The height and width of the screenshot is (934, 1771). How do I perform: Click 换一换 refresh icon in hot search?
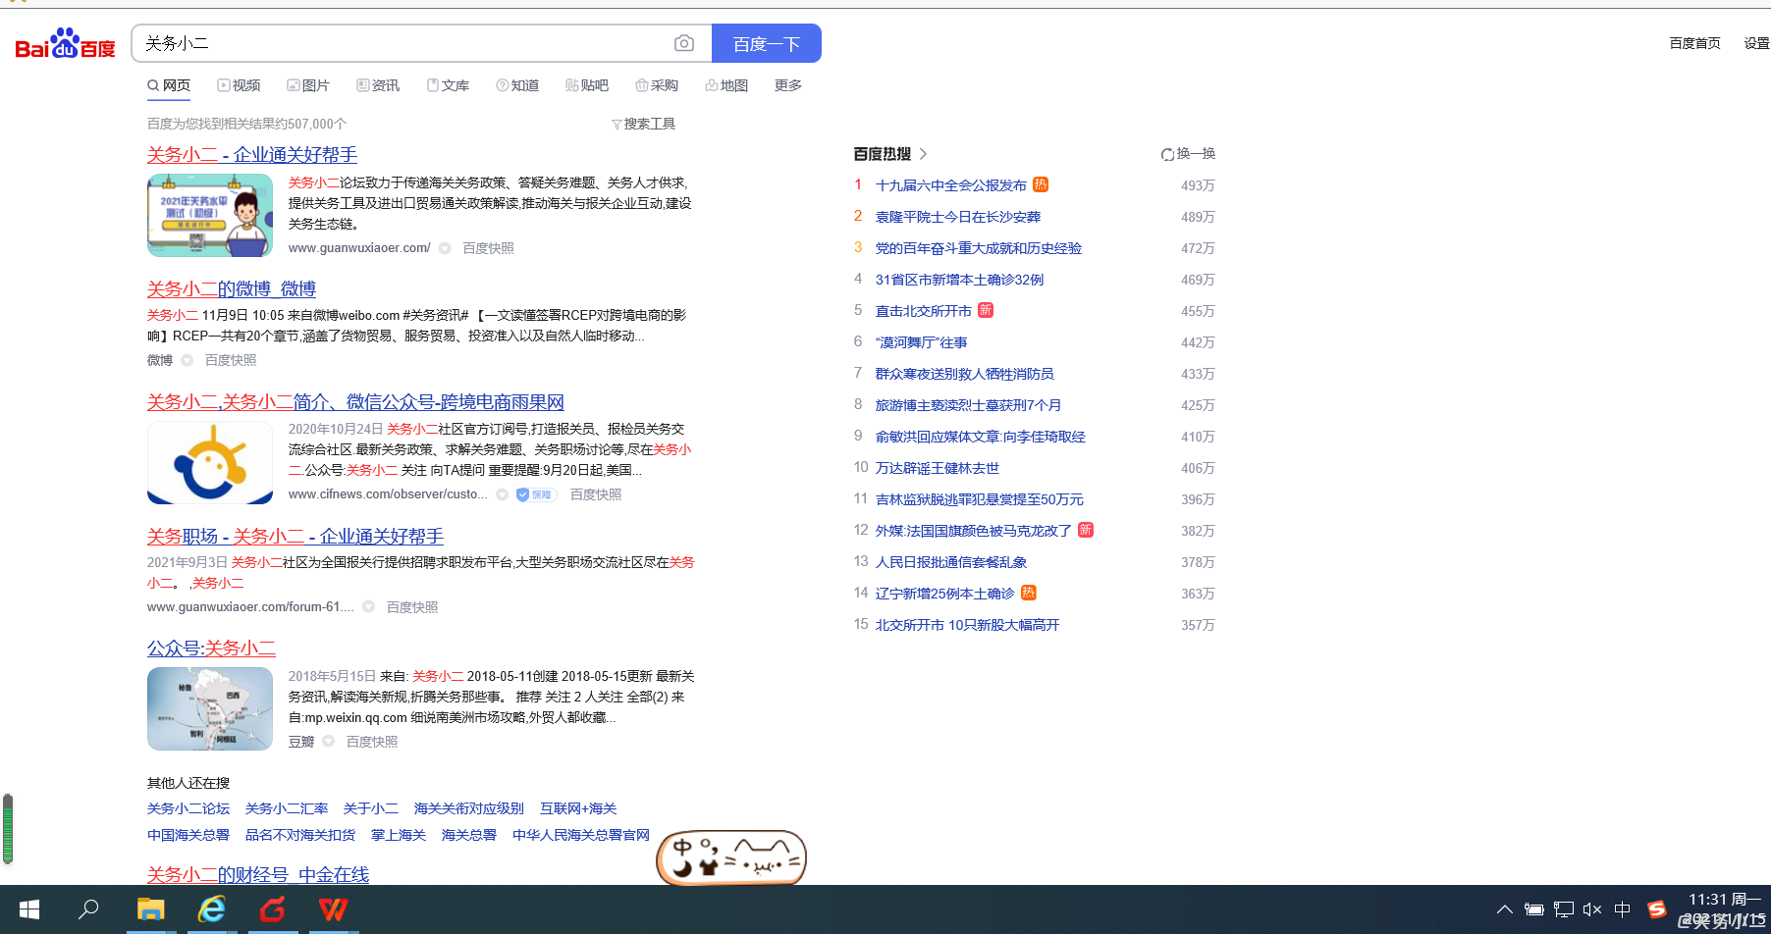point(1167,154)
